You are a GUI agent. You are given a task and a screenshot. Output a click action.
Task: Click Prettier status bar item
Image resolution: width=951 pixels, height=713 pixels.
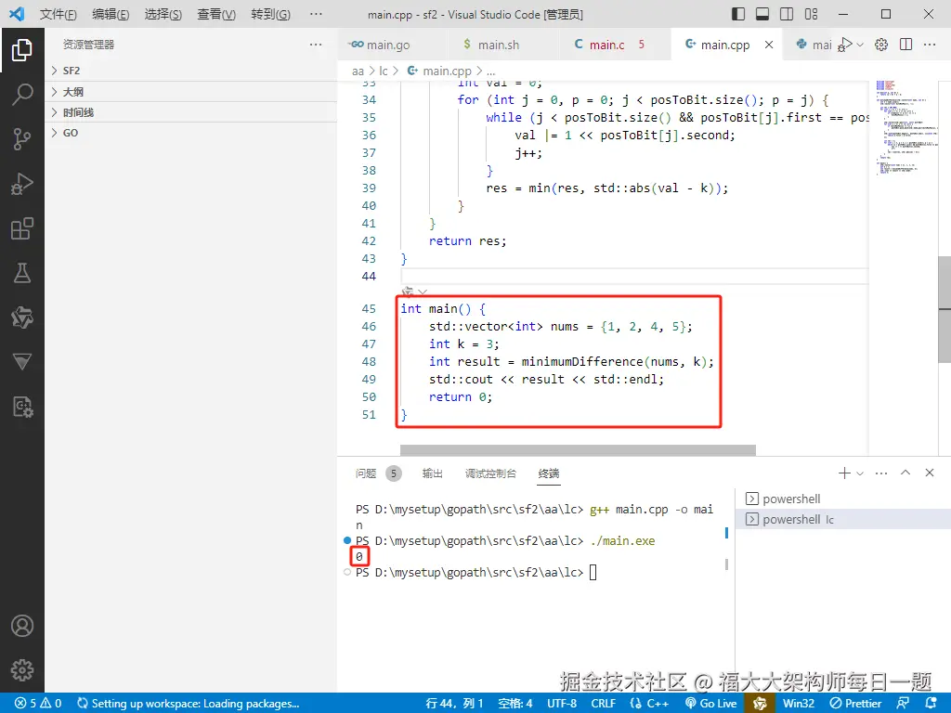[855, 704]
